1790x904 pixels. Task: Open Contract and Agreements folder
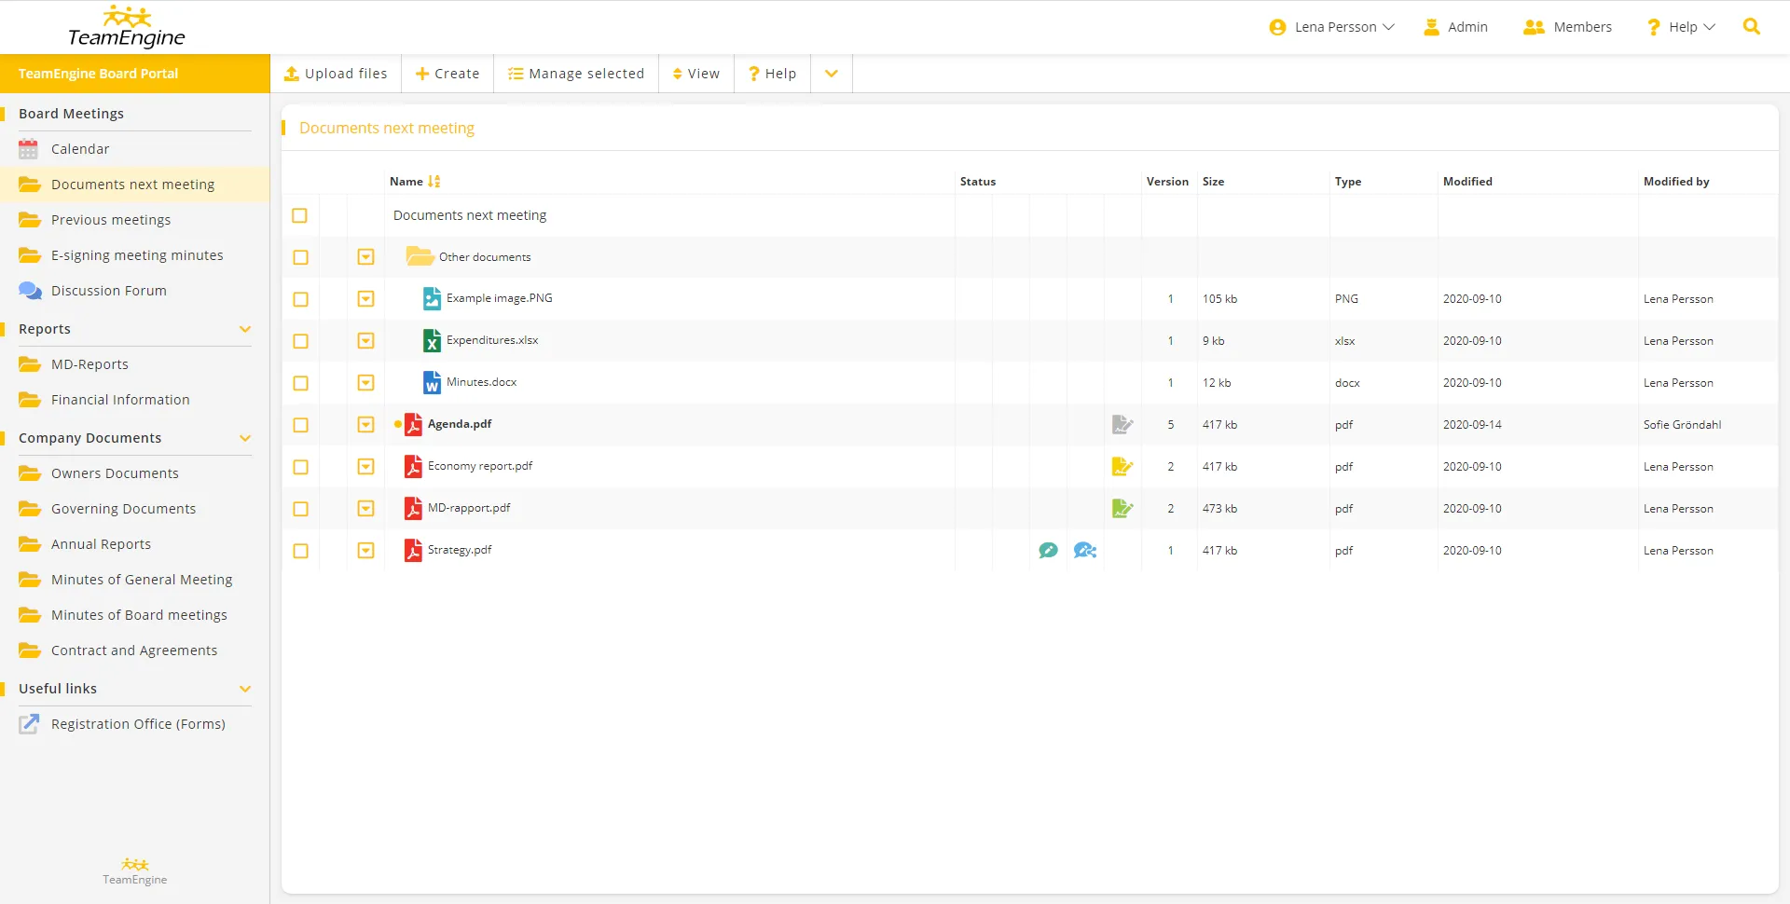134,651
